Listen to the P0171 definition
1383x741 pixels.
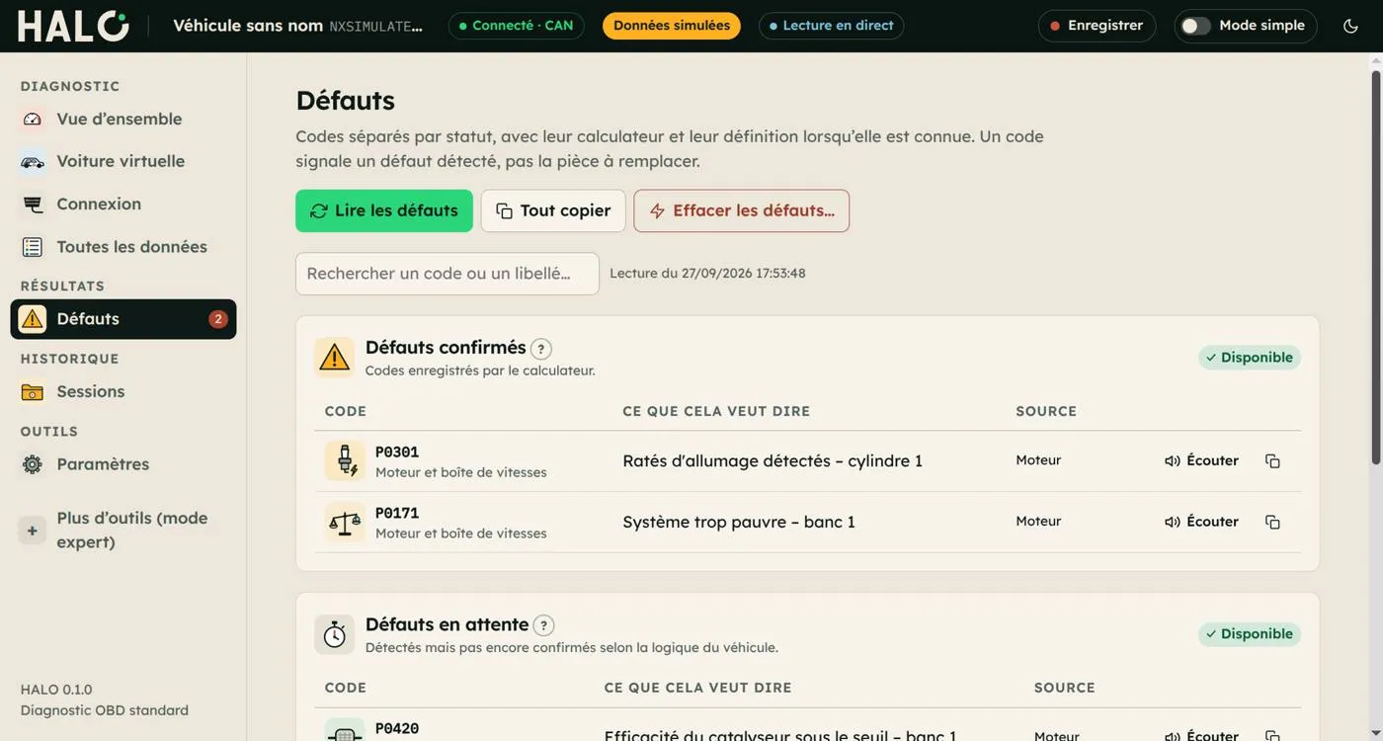click(1201, 522)
